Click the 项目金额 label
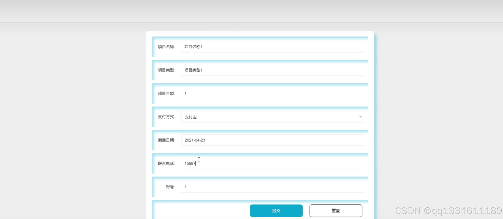 click(x=167, y=93)
